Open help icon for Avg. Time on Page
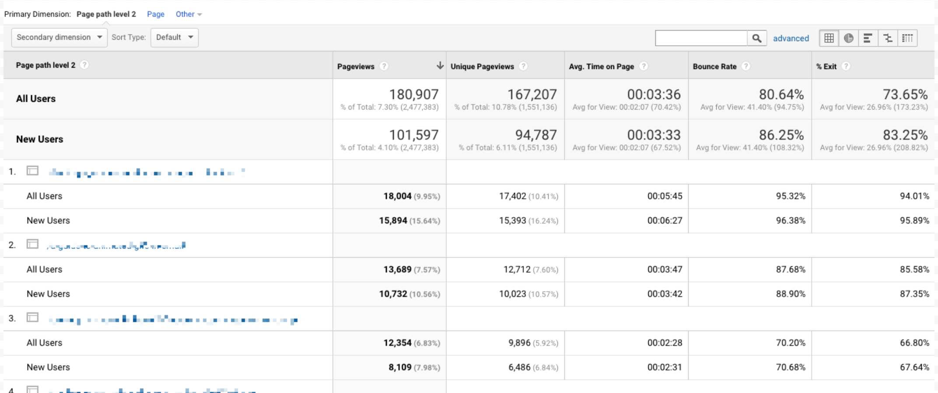This screenshot has height=393, width=938. point(644,66)
